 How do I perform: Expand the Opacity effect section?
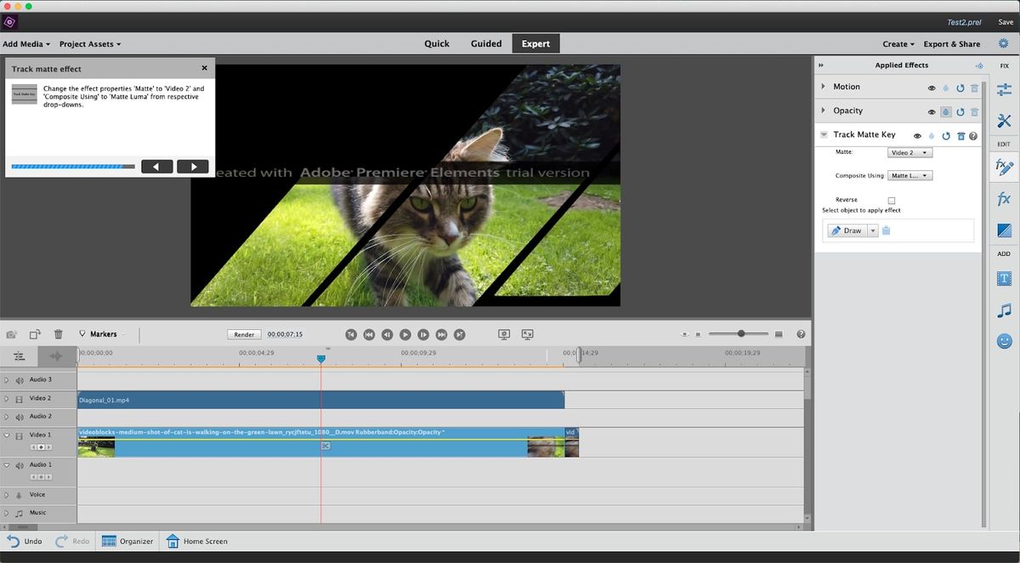(823, 111)
